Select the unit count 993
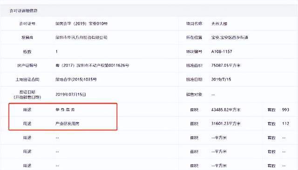 pyautogui.click(x=285, y=110)
